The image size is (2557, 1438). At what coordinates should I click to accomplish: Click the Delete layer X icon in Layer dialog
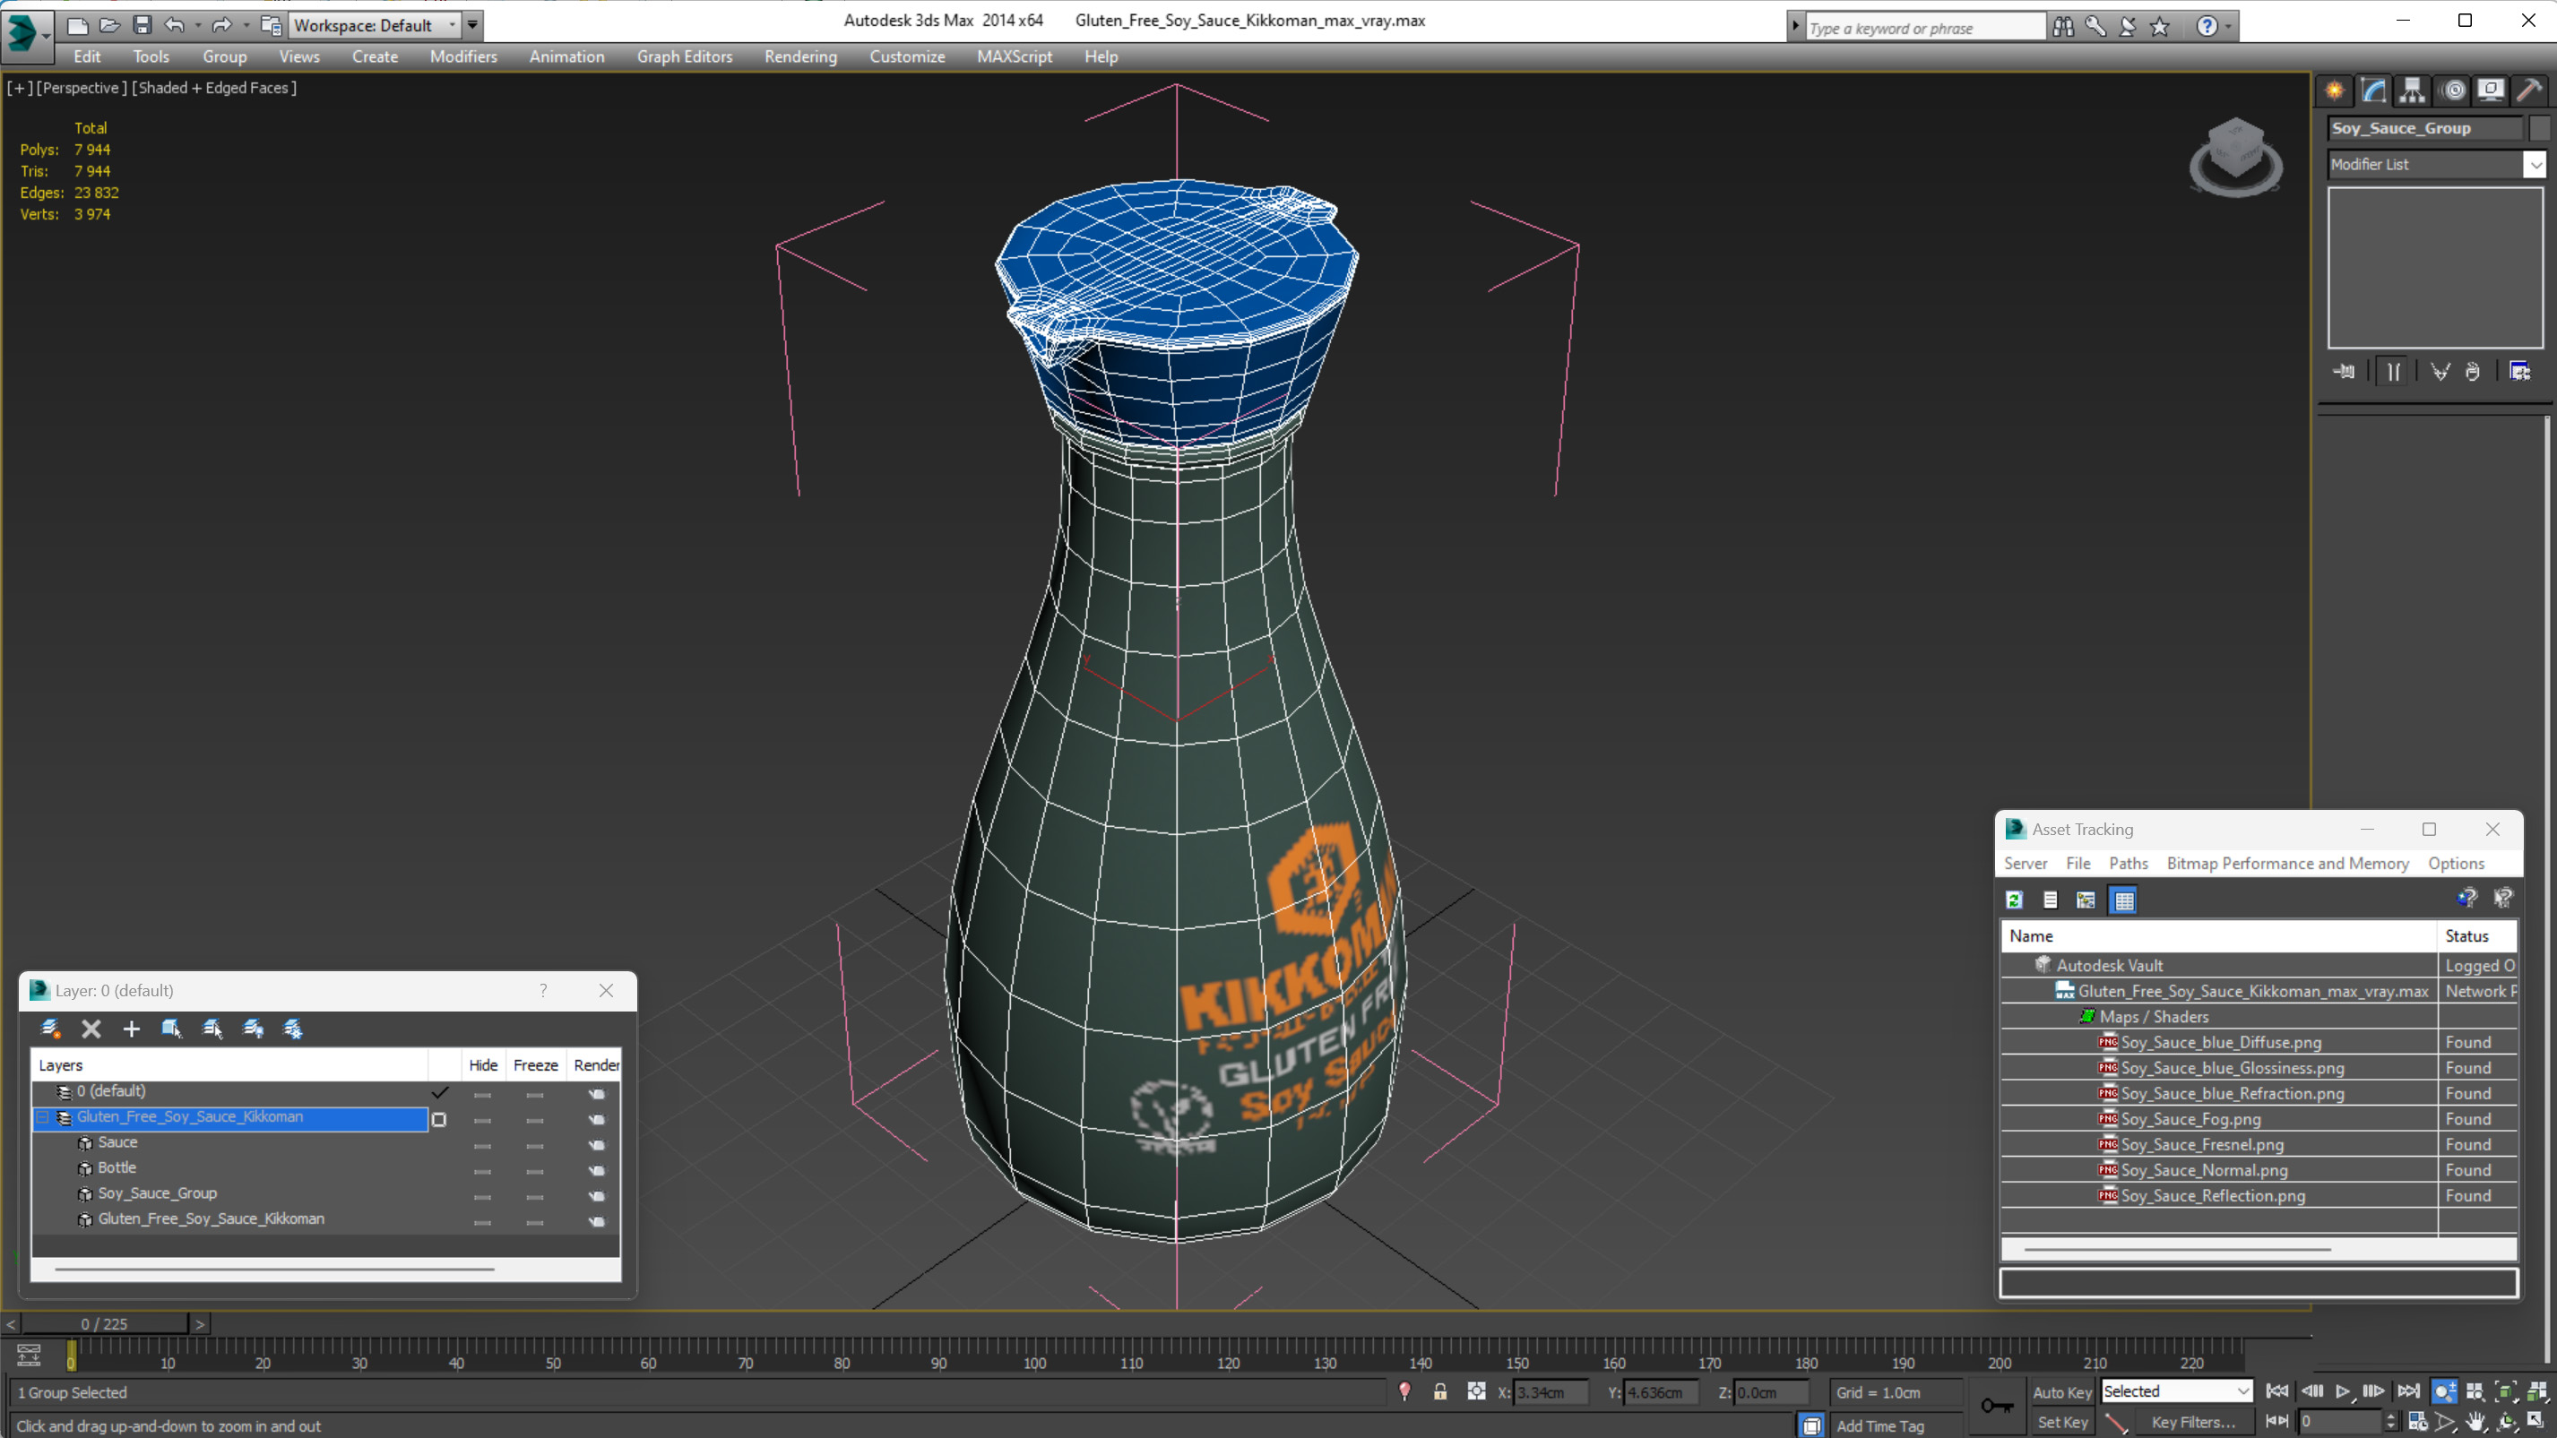91,1029
